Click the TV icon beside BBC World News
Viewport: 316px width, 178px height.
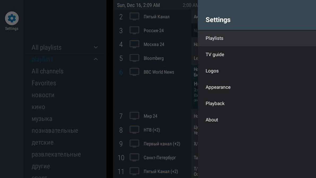134,72
